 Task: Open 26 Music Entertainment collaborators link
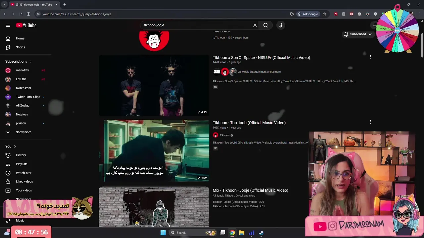pyautogui.click(x=259, y=72)
